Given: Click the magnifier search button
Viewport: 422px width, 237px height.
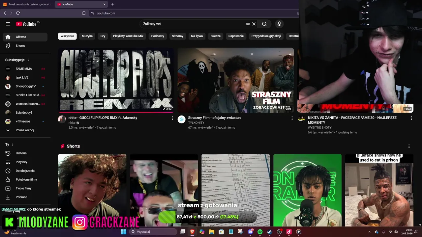Looking at the screenshot, I should (x=264, y=24).
